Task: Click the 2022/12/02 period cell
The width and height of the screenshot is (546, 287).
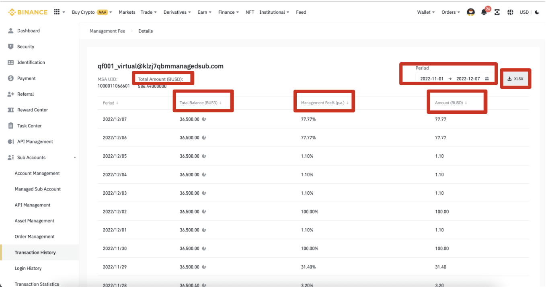Action: (115, 211)
